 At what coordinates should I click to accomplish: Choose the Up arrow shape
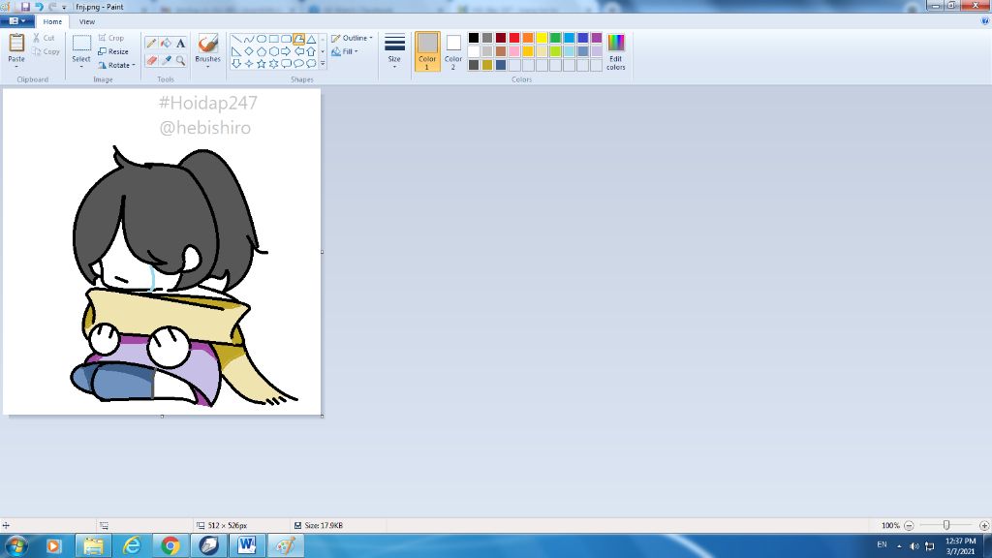(311, 51)
